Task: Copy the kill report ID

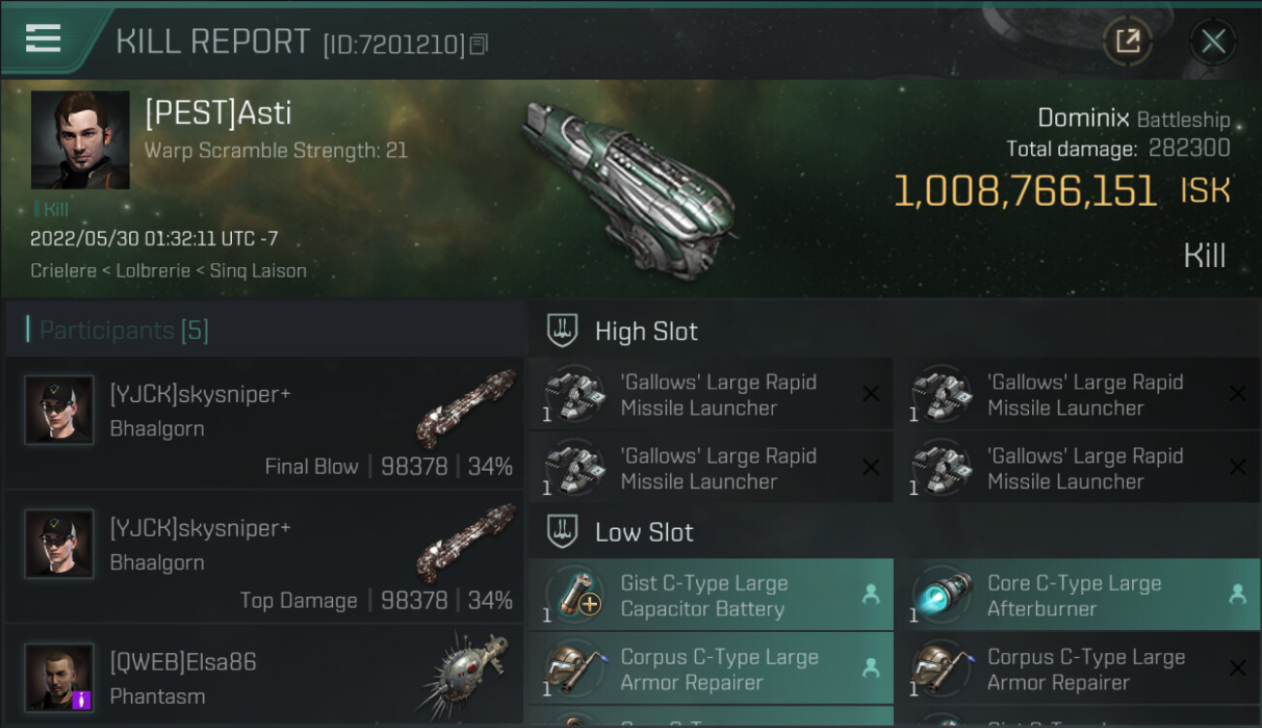Action: tap(479, 45)
